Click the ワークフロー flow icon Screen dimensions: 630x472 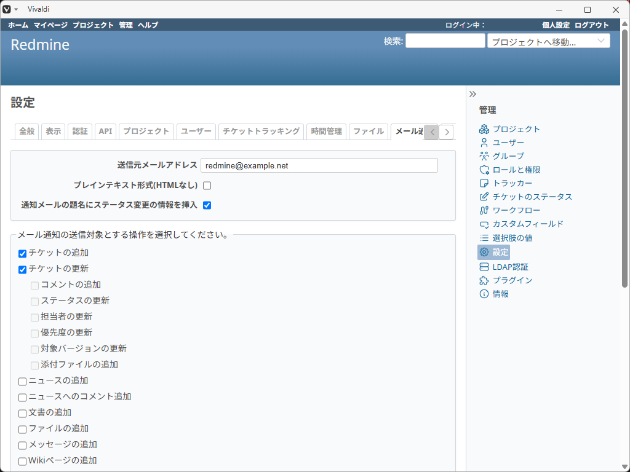point(484,210)
